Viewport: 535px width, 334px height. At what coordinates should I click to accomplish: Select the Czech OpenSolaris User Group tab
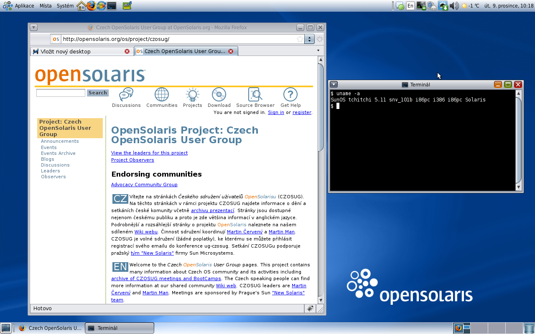pyautogui.click(x=186, y=51)
